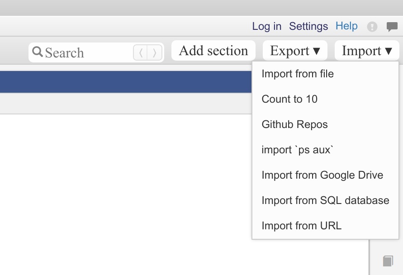Open the gray info icon near Help

pos(372,26)
